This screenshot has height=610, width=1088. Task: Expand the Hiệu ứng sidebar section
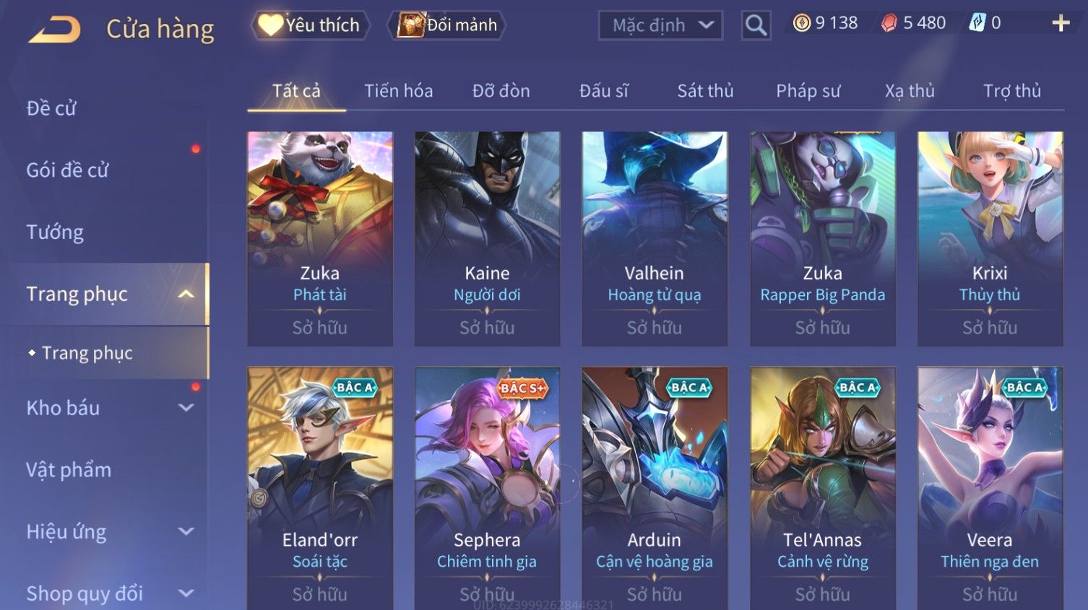pos(186,532)
